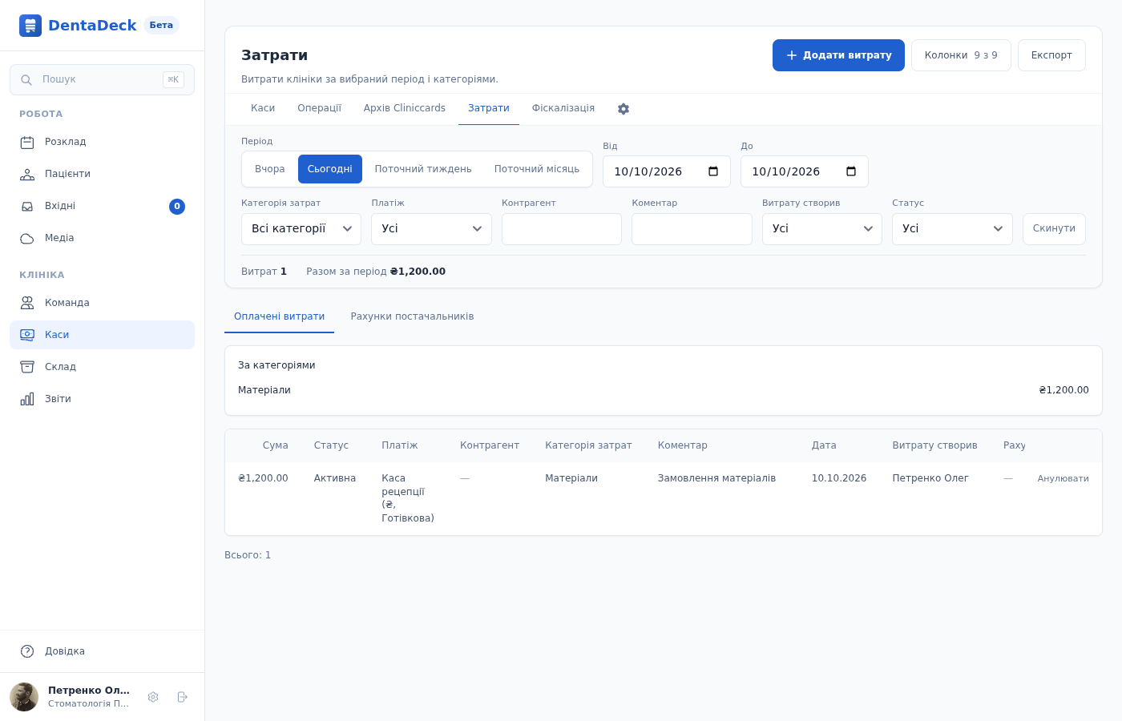This screenshot has height=721, width=1122.
Task: Click the gear icon next to Фіскалізація tab
Action: 624,109
